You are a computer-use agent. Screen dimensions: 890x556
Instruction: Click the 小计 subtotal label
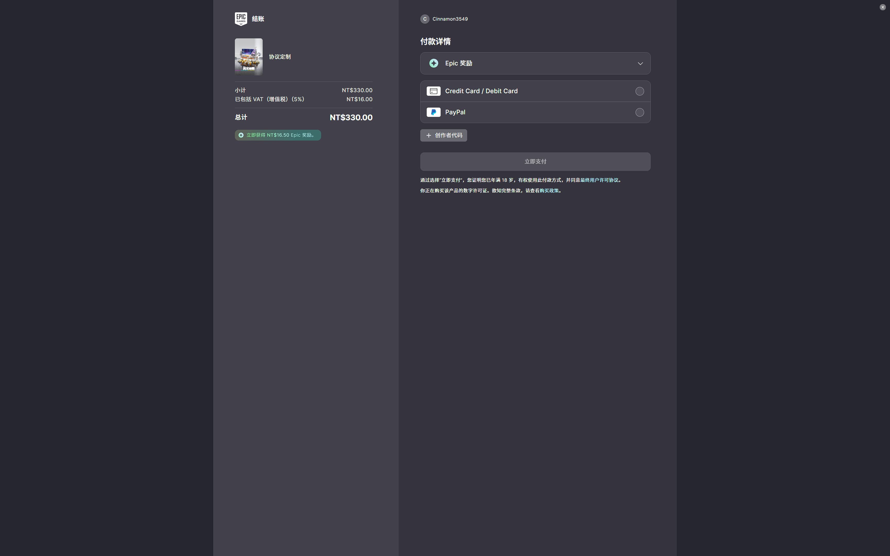point(240,90)
